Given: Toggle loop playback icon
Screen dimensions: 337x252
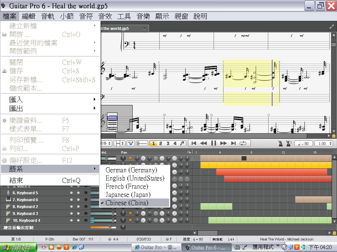Looking at the screenshot, I should (x=243, y=143).
